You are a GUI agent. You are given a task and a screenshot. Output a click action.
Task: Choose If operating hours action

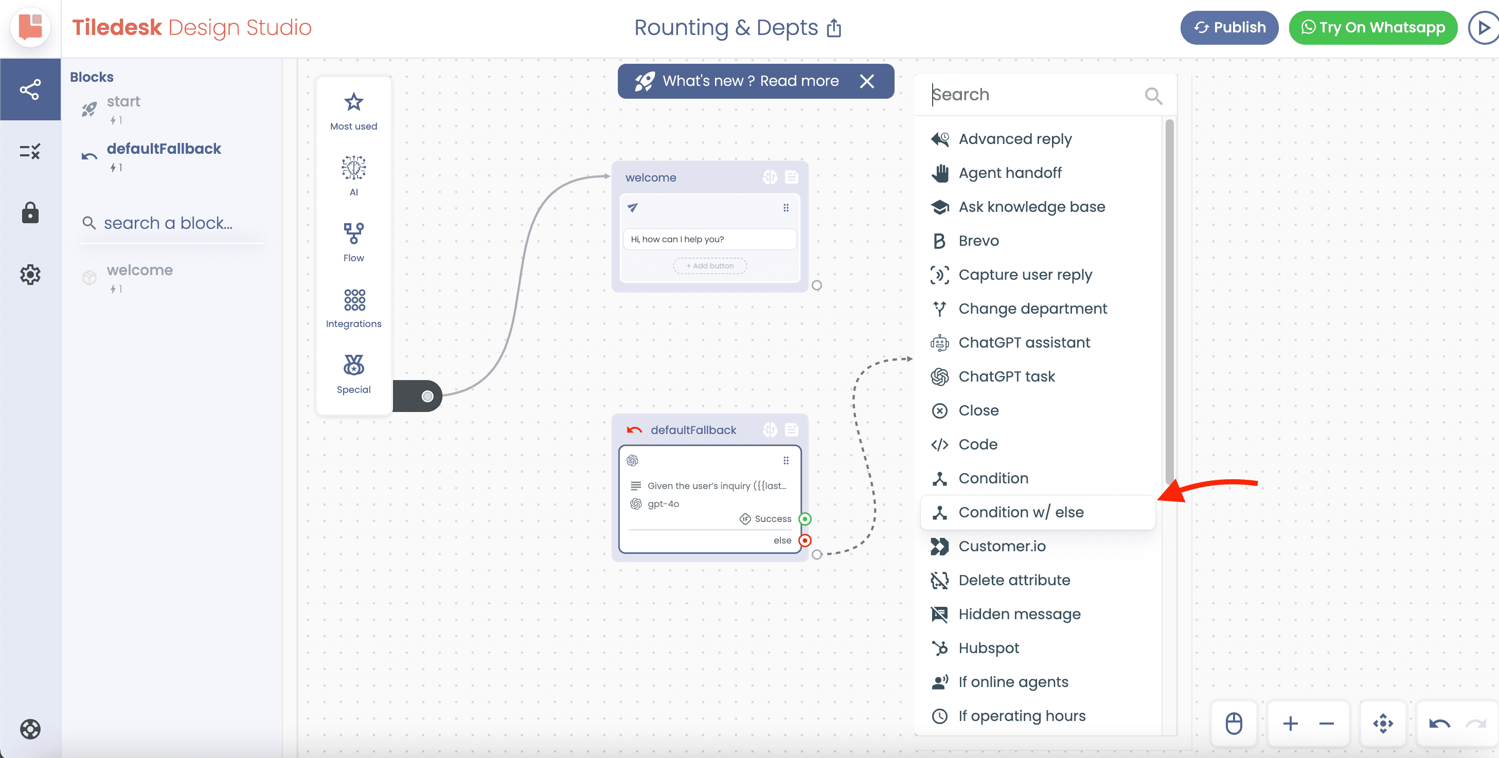[x=1038, y=715]
